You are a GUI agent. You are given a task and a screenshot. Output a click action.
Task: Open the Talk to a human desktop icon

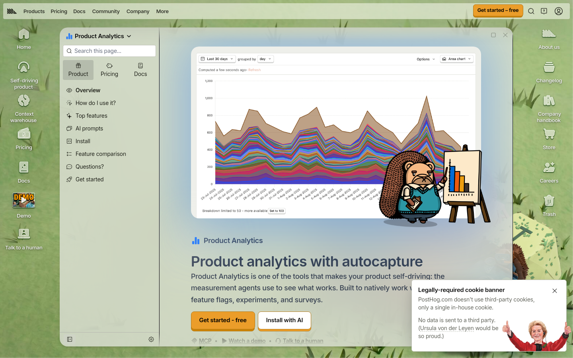24,239
